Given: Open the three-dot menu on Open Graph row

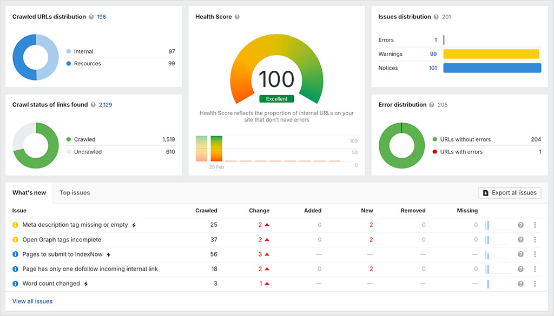Looking at the screenshot, I should point(535,239).
